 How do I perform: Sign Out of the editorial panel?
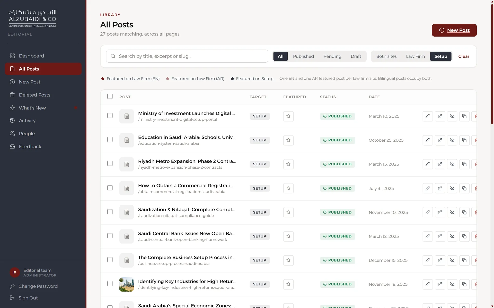(x=28, y=298)
